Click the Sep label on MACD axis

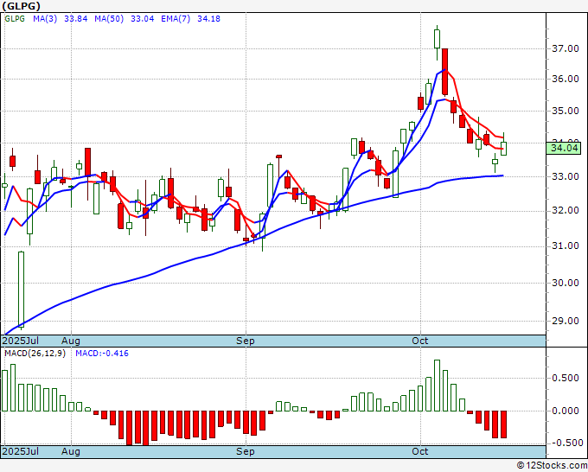(246, 451)
